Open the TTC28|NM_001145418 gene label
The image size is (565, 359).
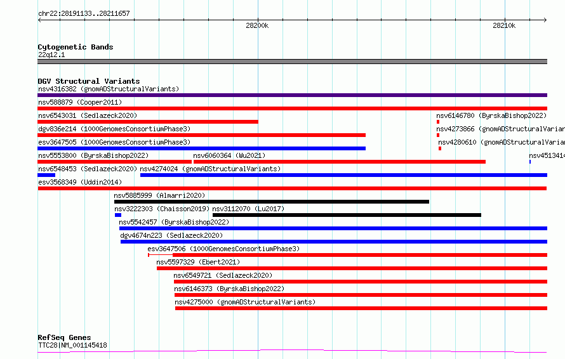[x=72, y=345]
